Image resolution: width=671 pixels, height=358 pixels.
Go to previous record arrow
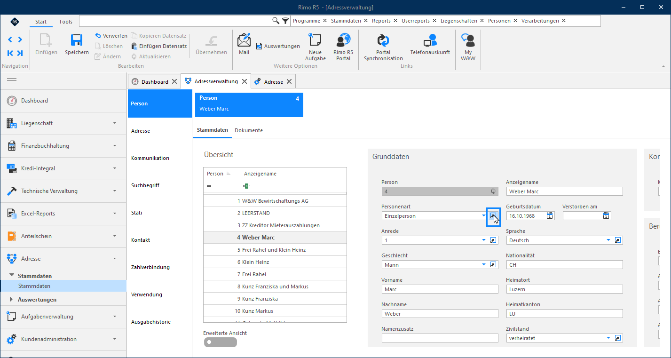10,40
